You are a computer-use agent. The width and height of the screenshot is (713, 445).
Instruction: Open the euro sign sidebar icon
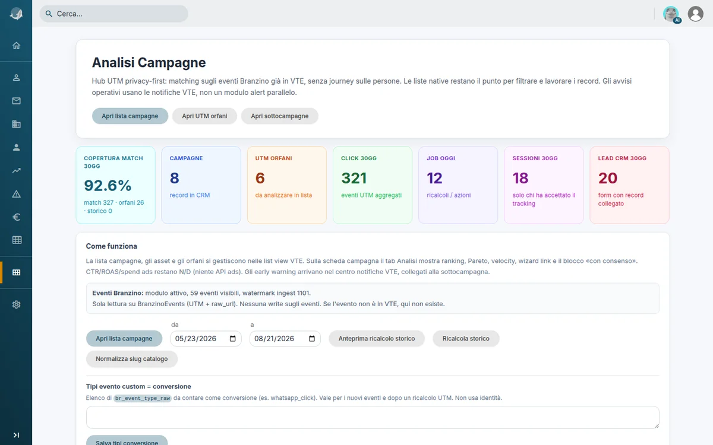[16, 217]
